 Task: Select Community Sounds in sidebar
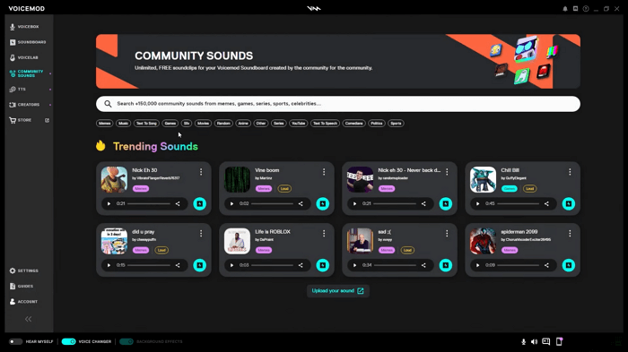pyautogui.click(x=26, y=73)
